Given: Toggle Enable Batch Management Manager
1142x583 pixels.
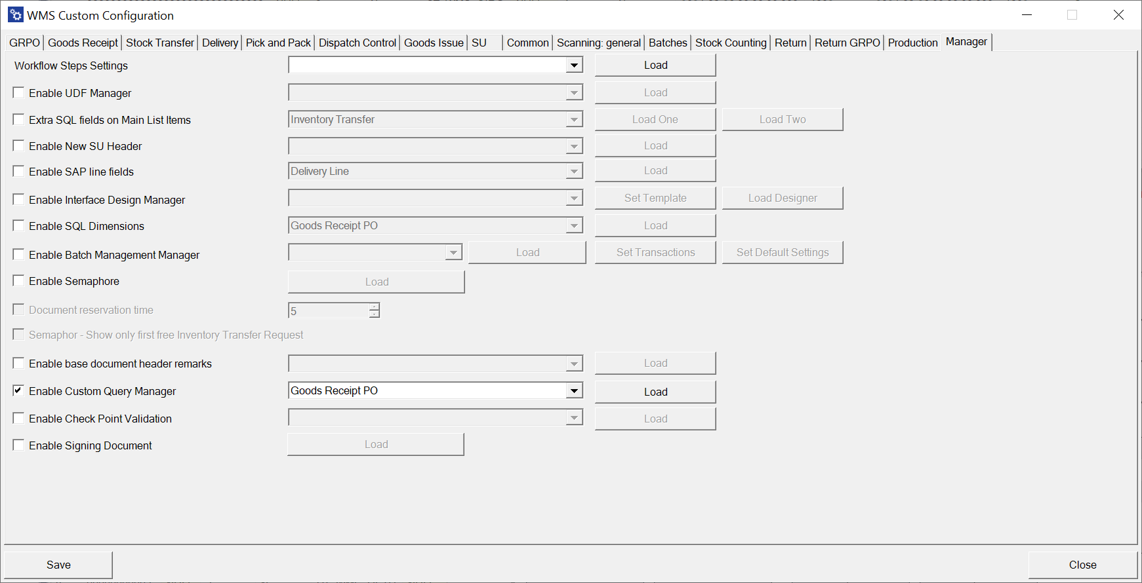Looking at the screenshot, I should click(18, 255).
